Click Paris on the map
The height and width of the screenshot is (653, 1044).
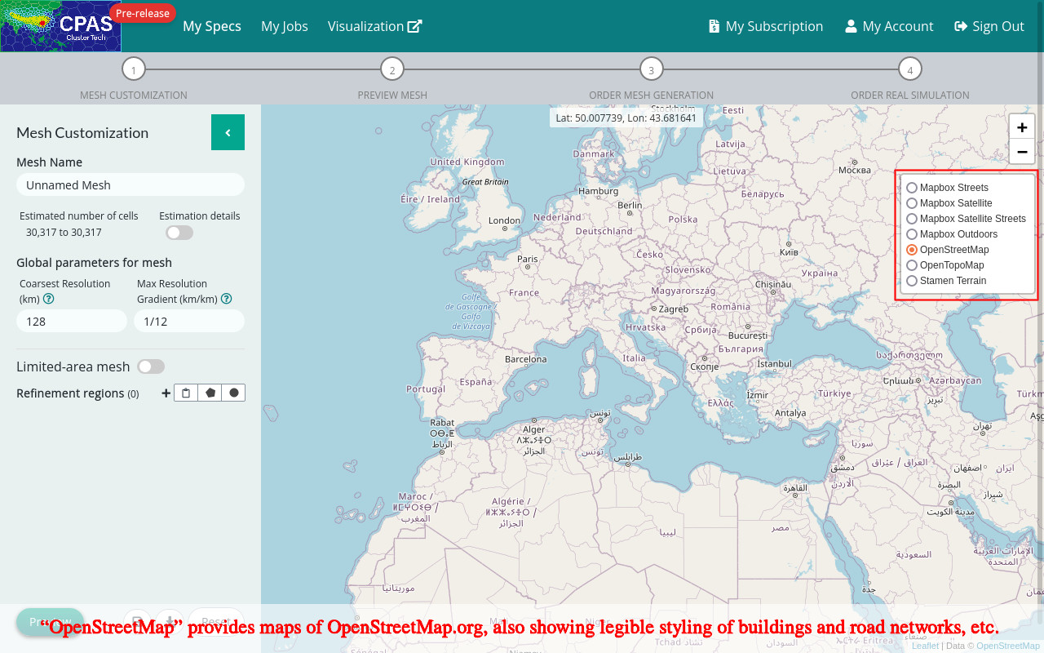coord(527,260)
